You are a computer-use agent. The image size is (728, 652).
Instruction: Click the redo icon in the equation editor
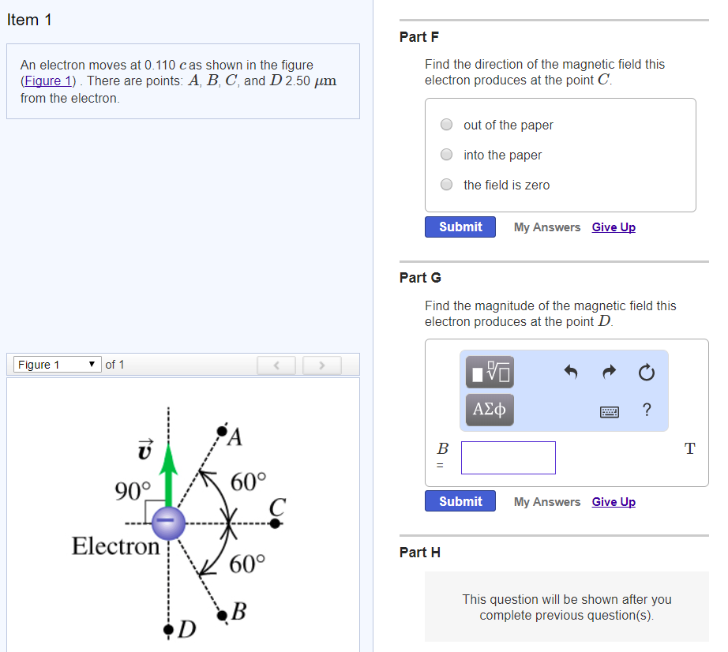click(x=609, y=372)
